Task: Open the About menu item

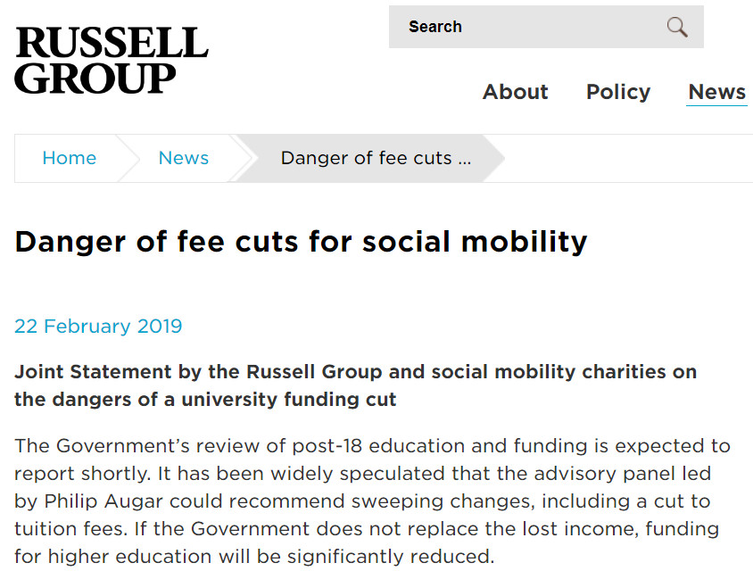Action: 516,92
